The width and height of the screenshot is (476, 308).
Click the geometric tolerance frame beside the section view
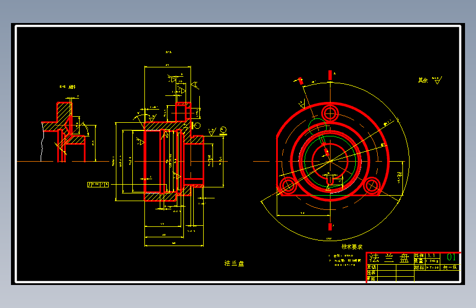[x=98, y=184]
